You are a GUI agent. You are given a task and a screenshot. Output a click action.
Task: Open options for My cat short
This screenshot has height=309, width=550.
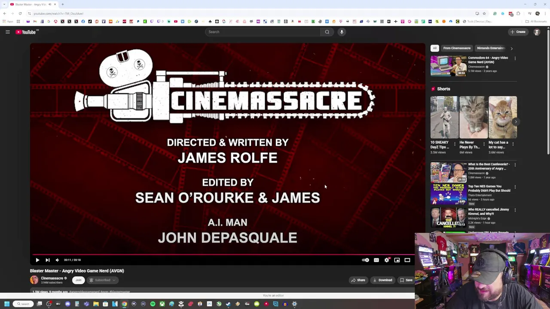click(x=513, y=144)
